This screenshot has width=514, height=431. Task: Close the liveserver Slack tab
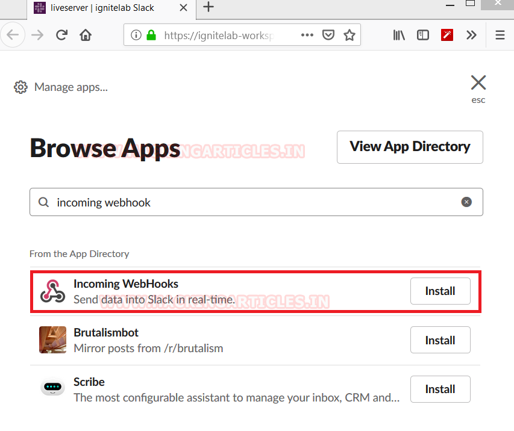click(x=184, y=8)
